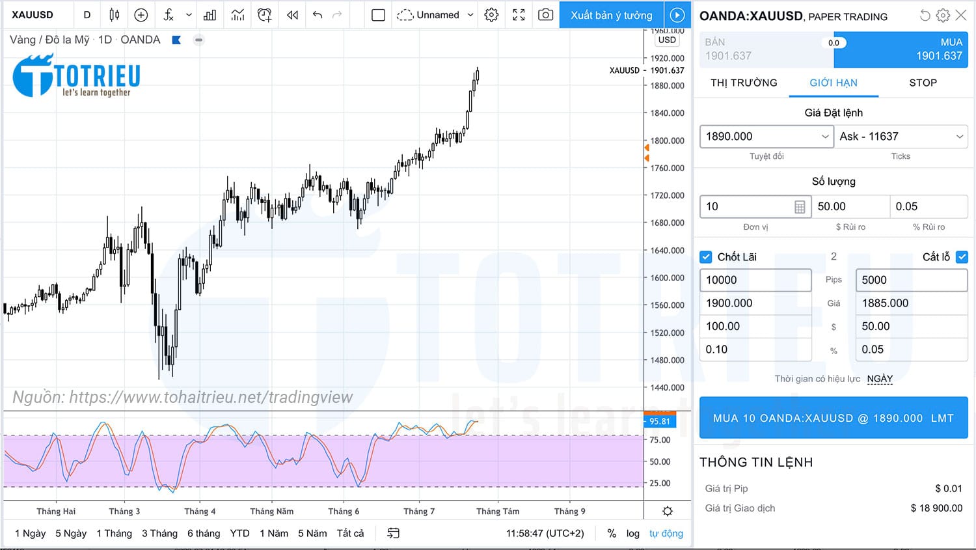Change the NGÀY time in force
This screenshot has height=550, width=976.
tap(880, 379)
